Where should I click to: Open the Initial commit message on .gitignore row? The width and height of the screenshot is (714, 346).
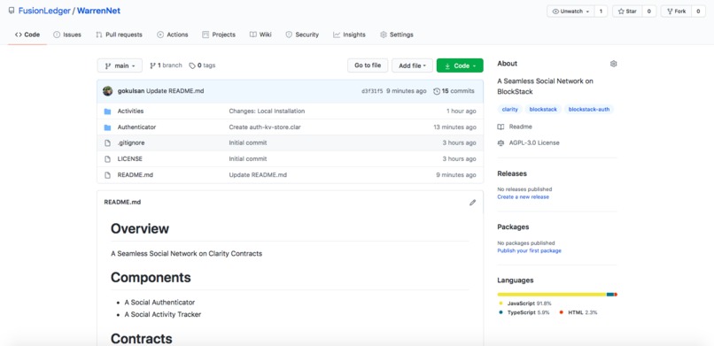pos(248,142)
